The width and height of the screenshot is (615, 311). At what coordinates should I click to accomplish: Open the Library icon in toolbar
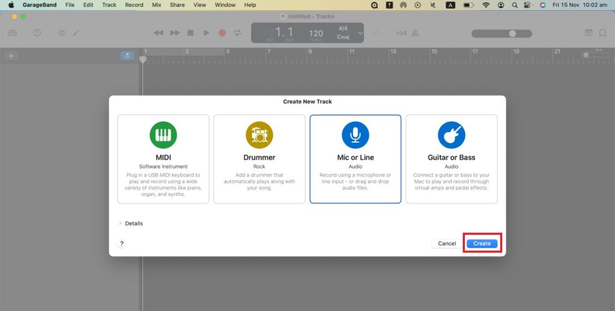pyautogui.click(x=12, y=33)
